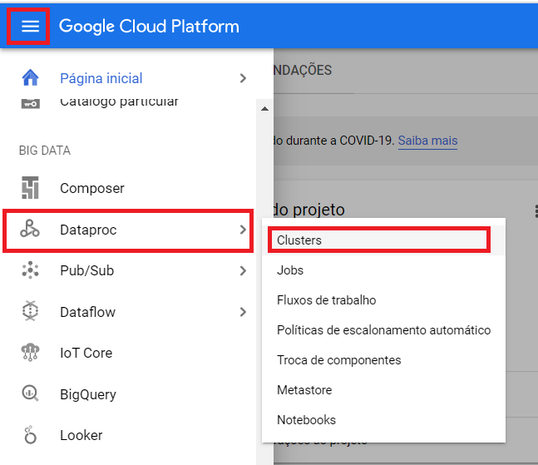Click the sidebar scrollbar up arrow
Viewport: 538px width, 465px height.
pyautogui.click(x=264, y=109)
